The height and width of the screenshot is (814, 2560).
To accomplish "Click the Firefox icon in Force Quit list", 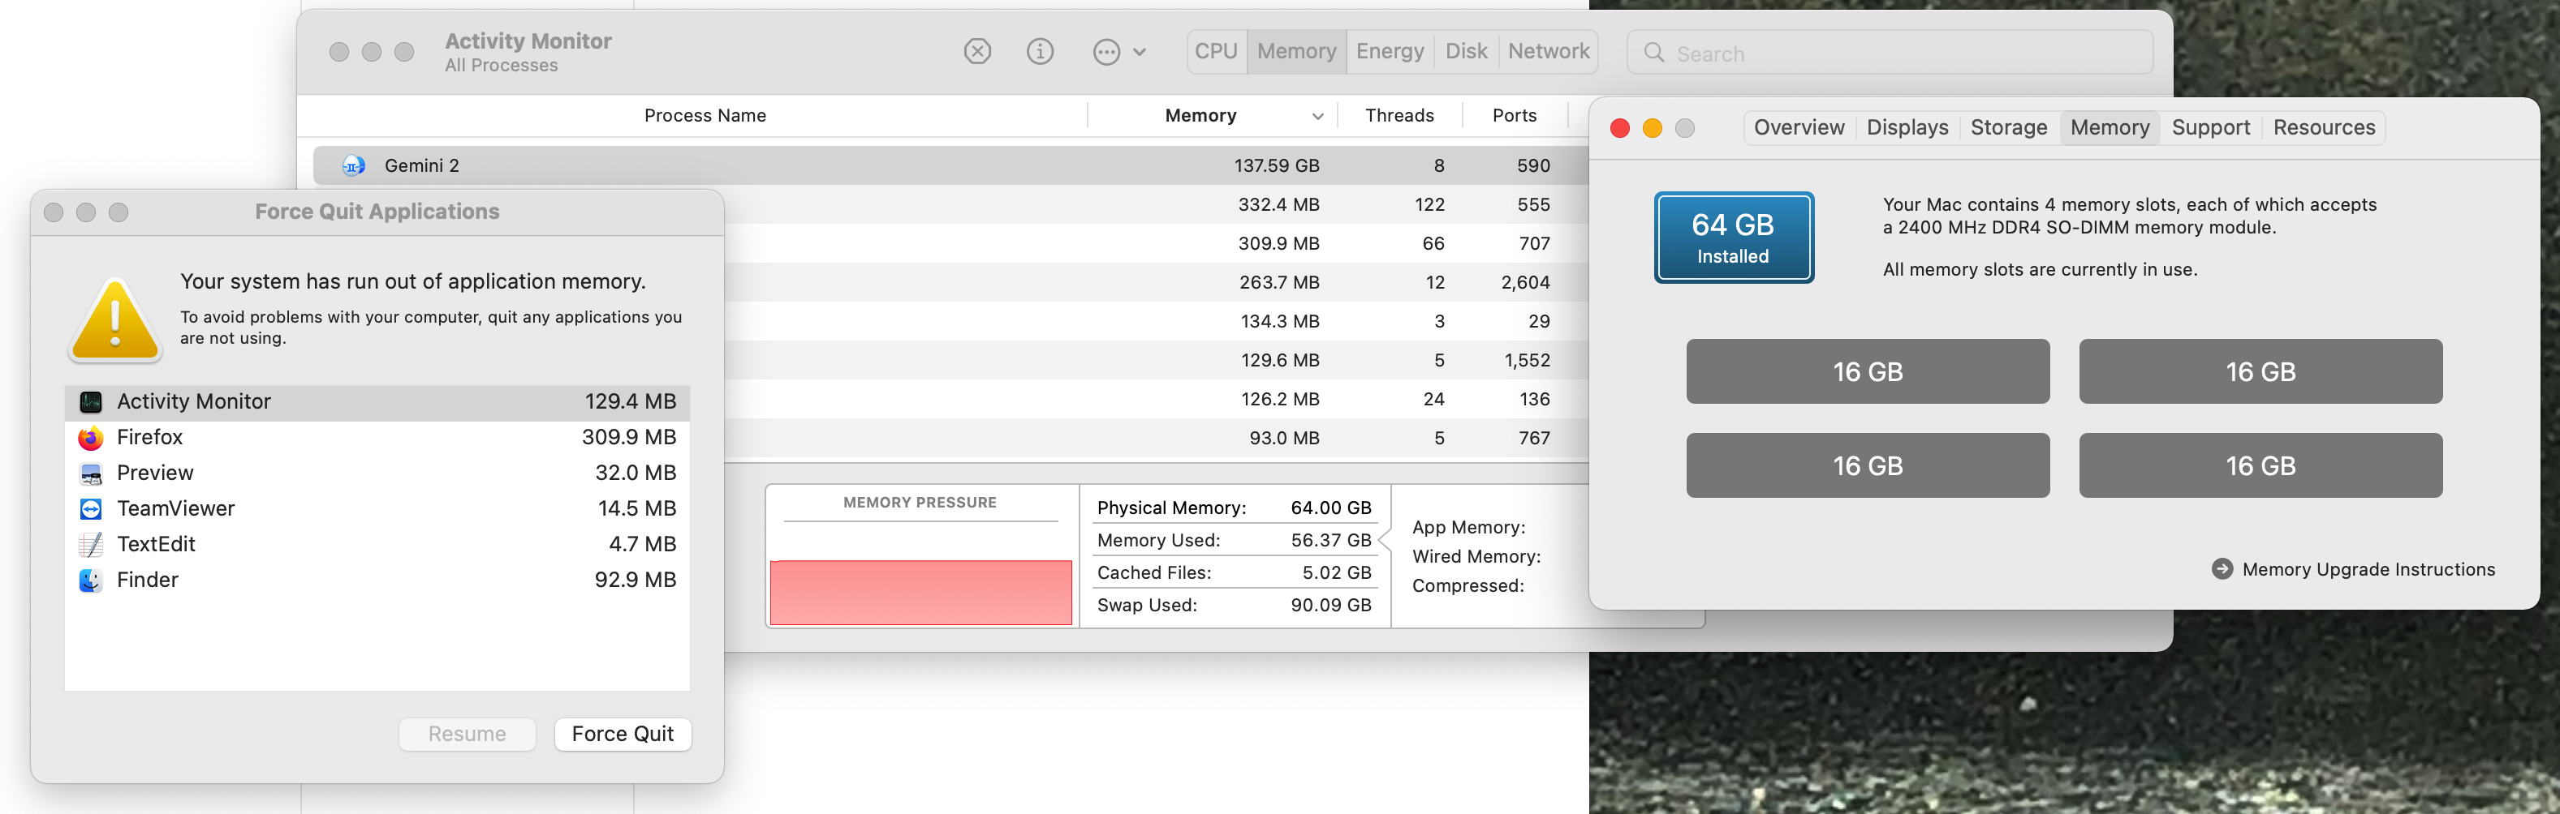I will click(90, 438).
